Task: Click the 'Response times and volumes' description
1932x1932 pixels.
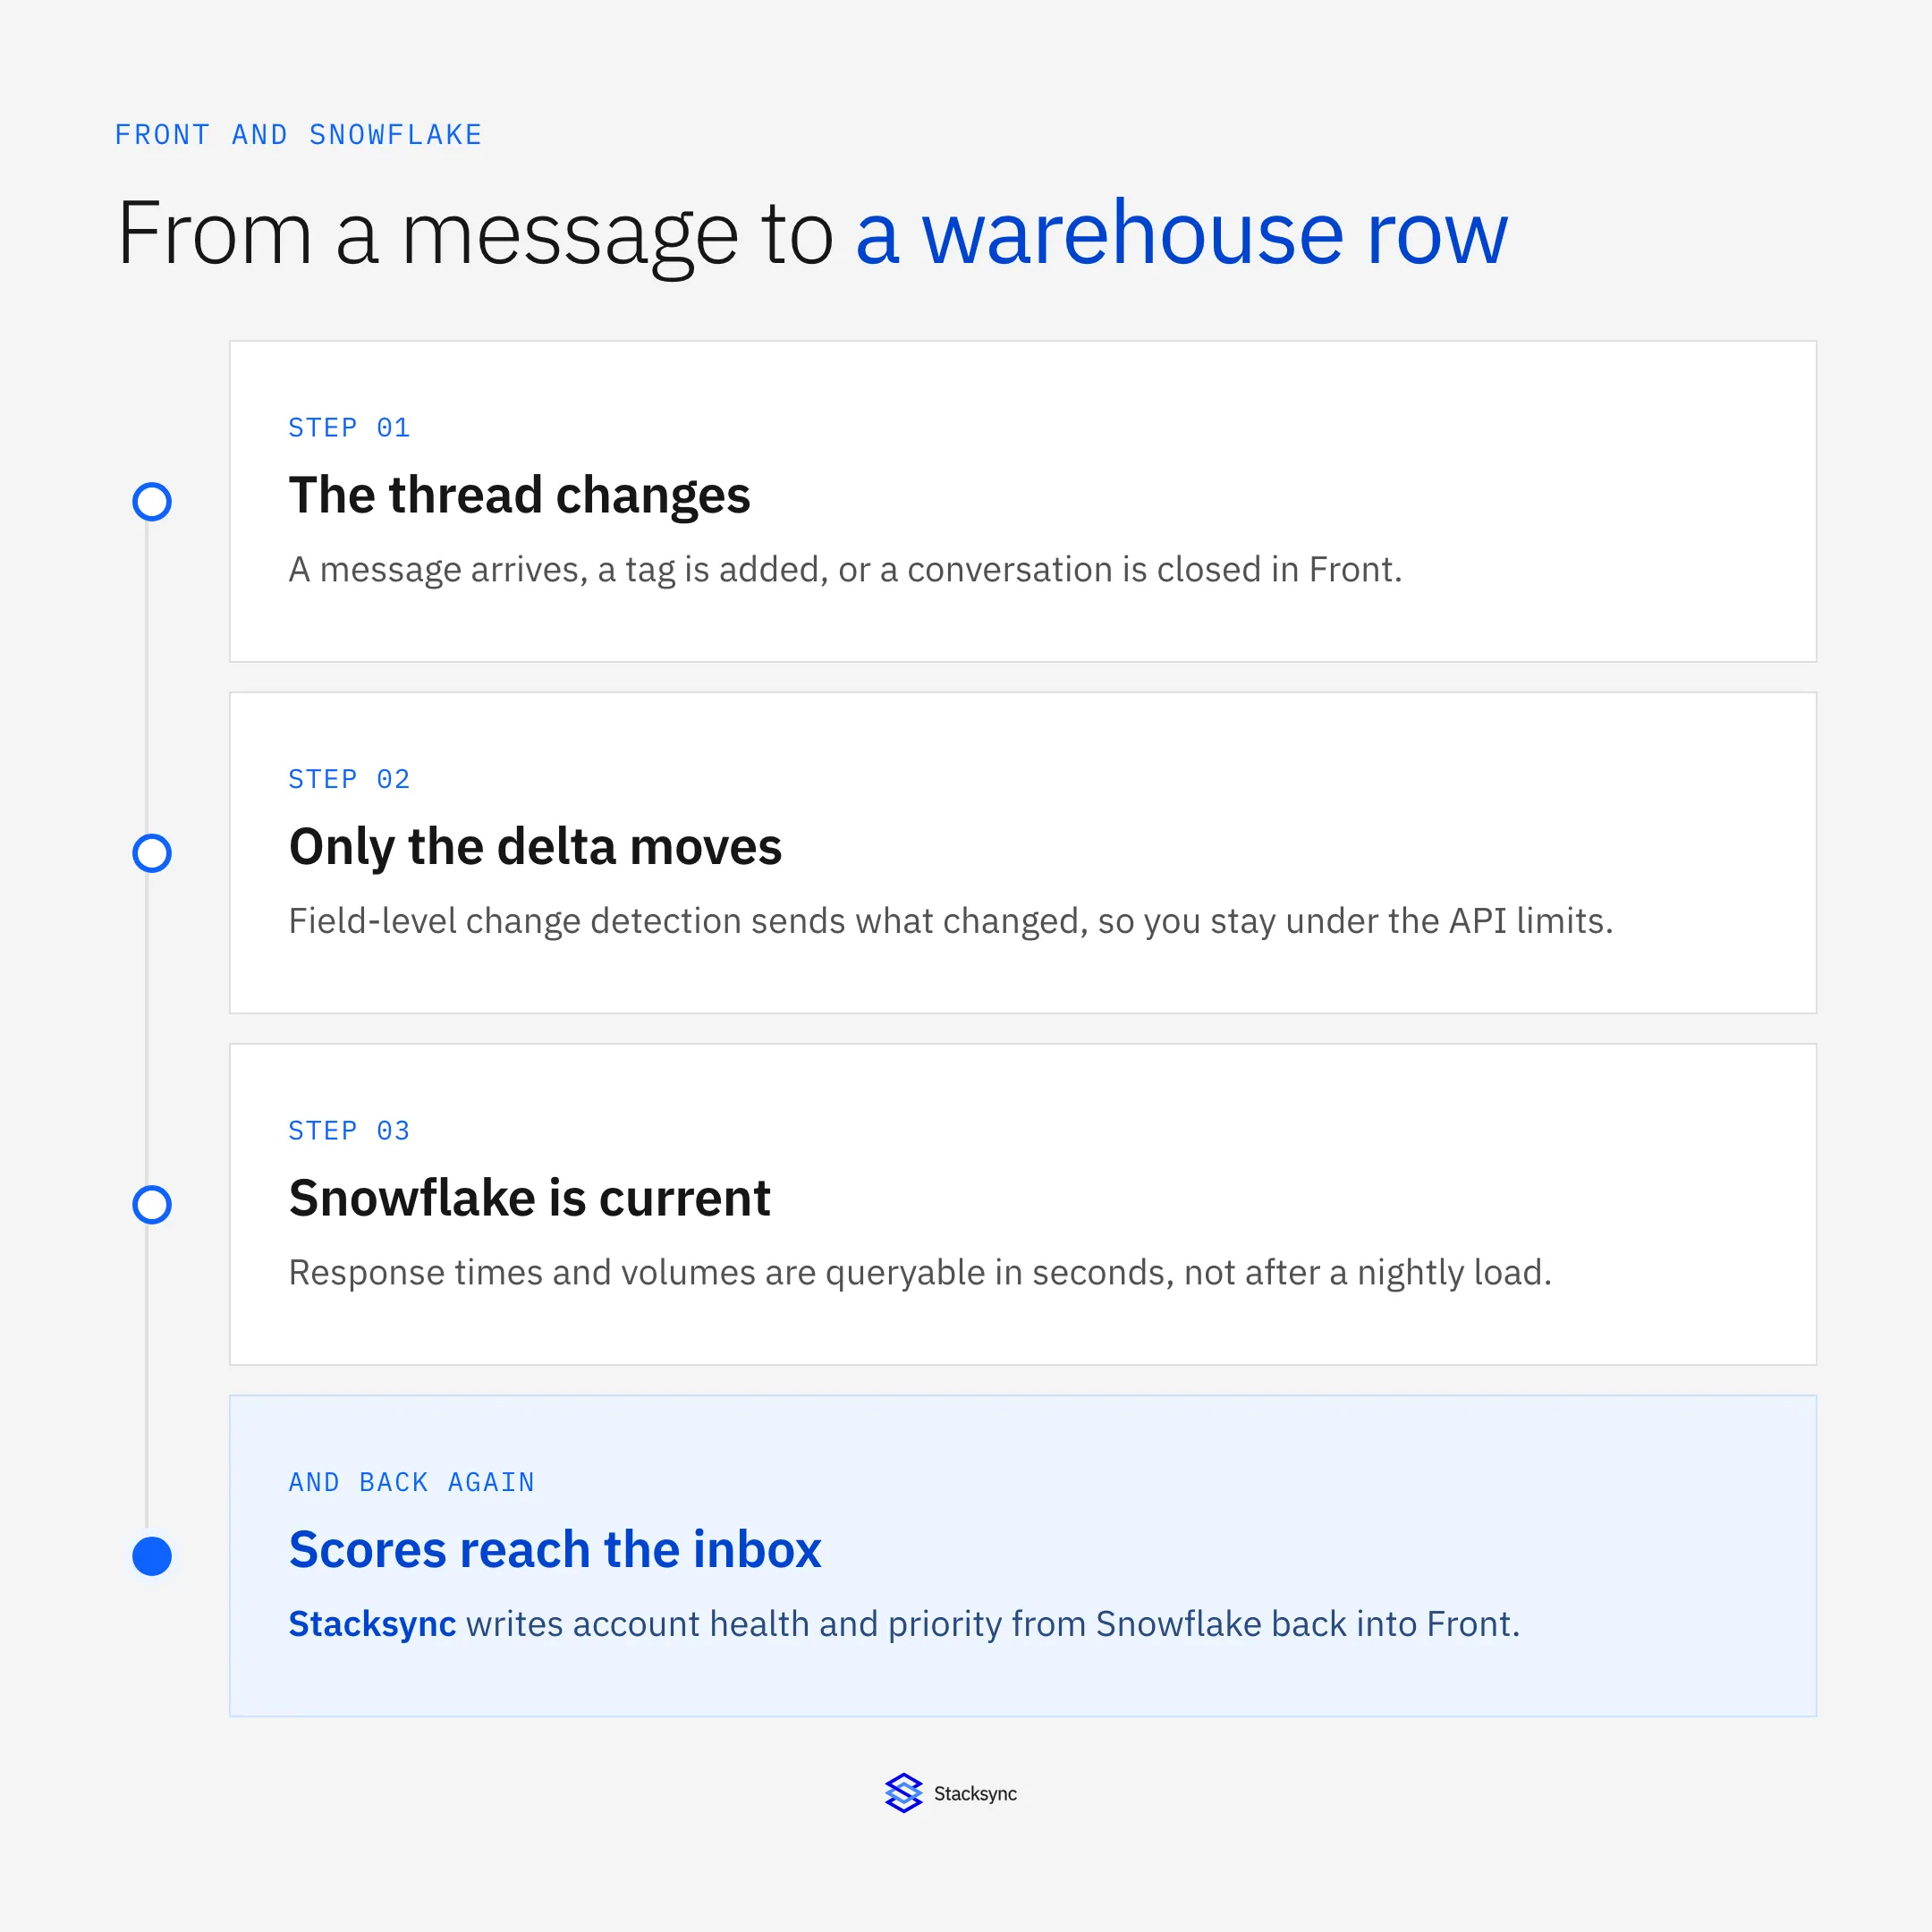Action: pos(920,1273)
